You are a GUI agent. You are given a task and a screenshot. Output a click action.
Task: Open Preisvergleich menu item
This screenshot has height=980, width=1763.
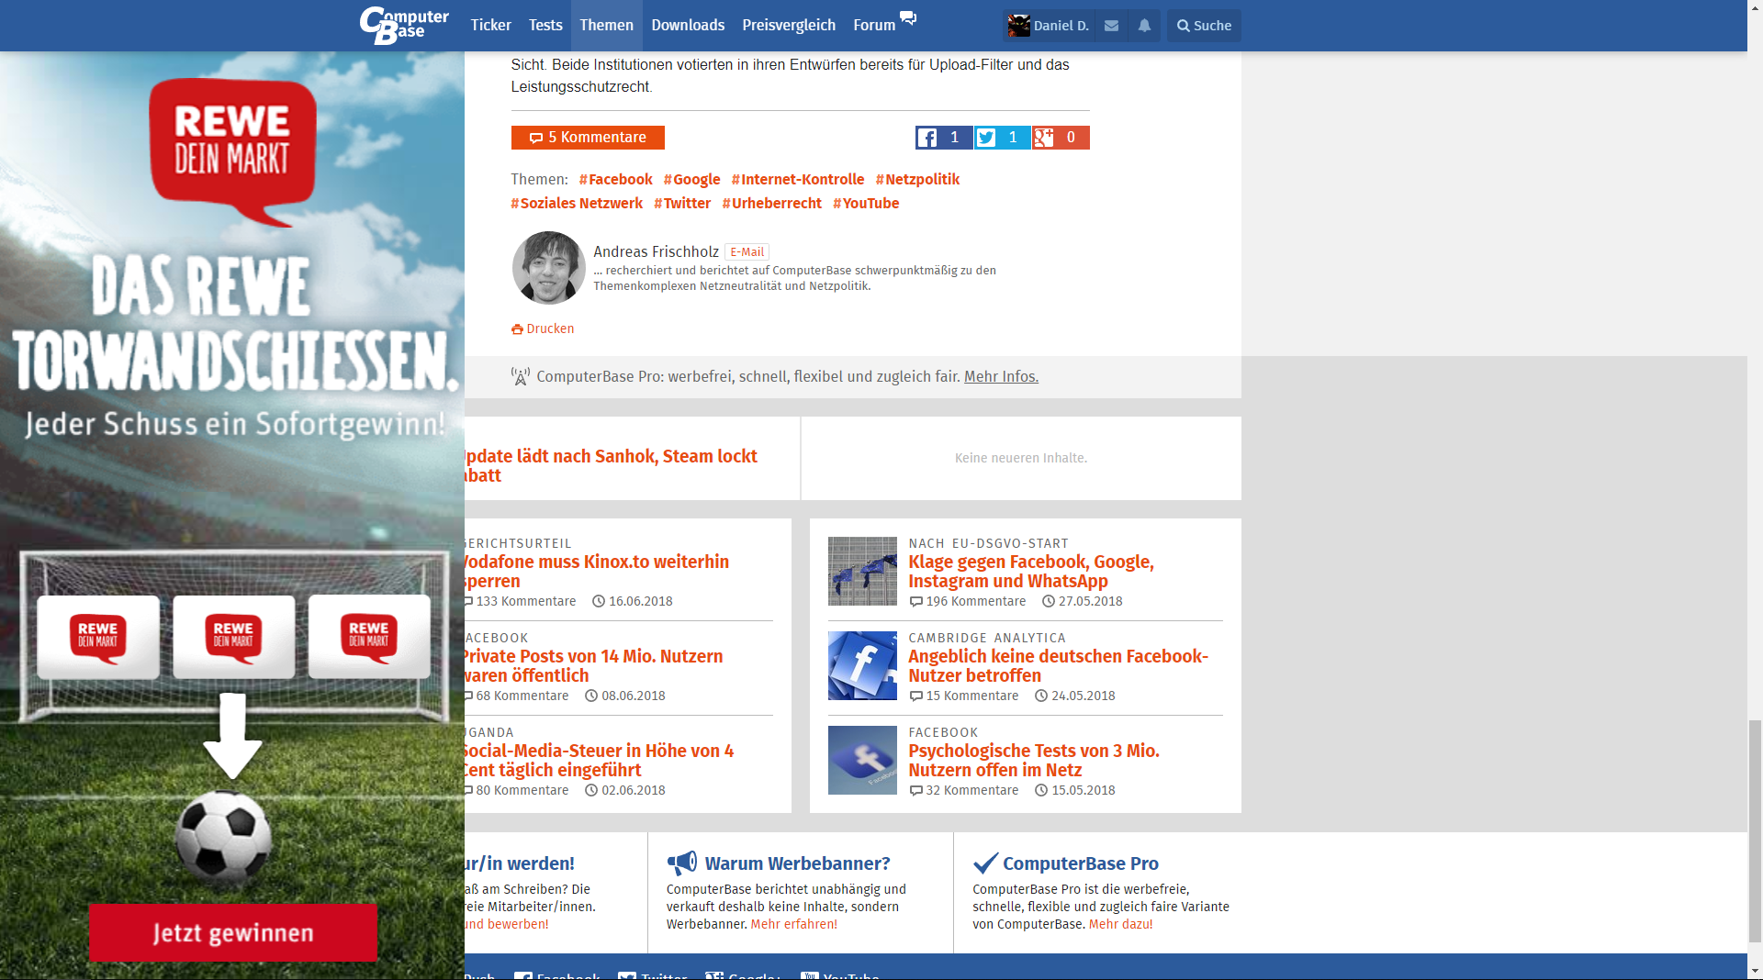(789, 26)
